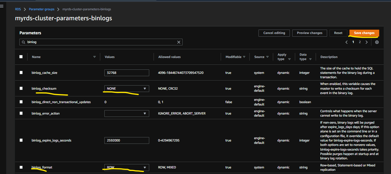Open binlog_checksum value dropdown showing NONE
Viewport: 391px width, 174px height.
[127, 88]
